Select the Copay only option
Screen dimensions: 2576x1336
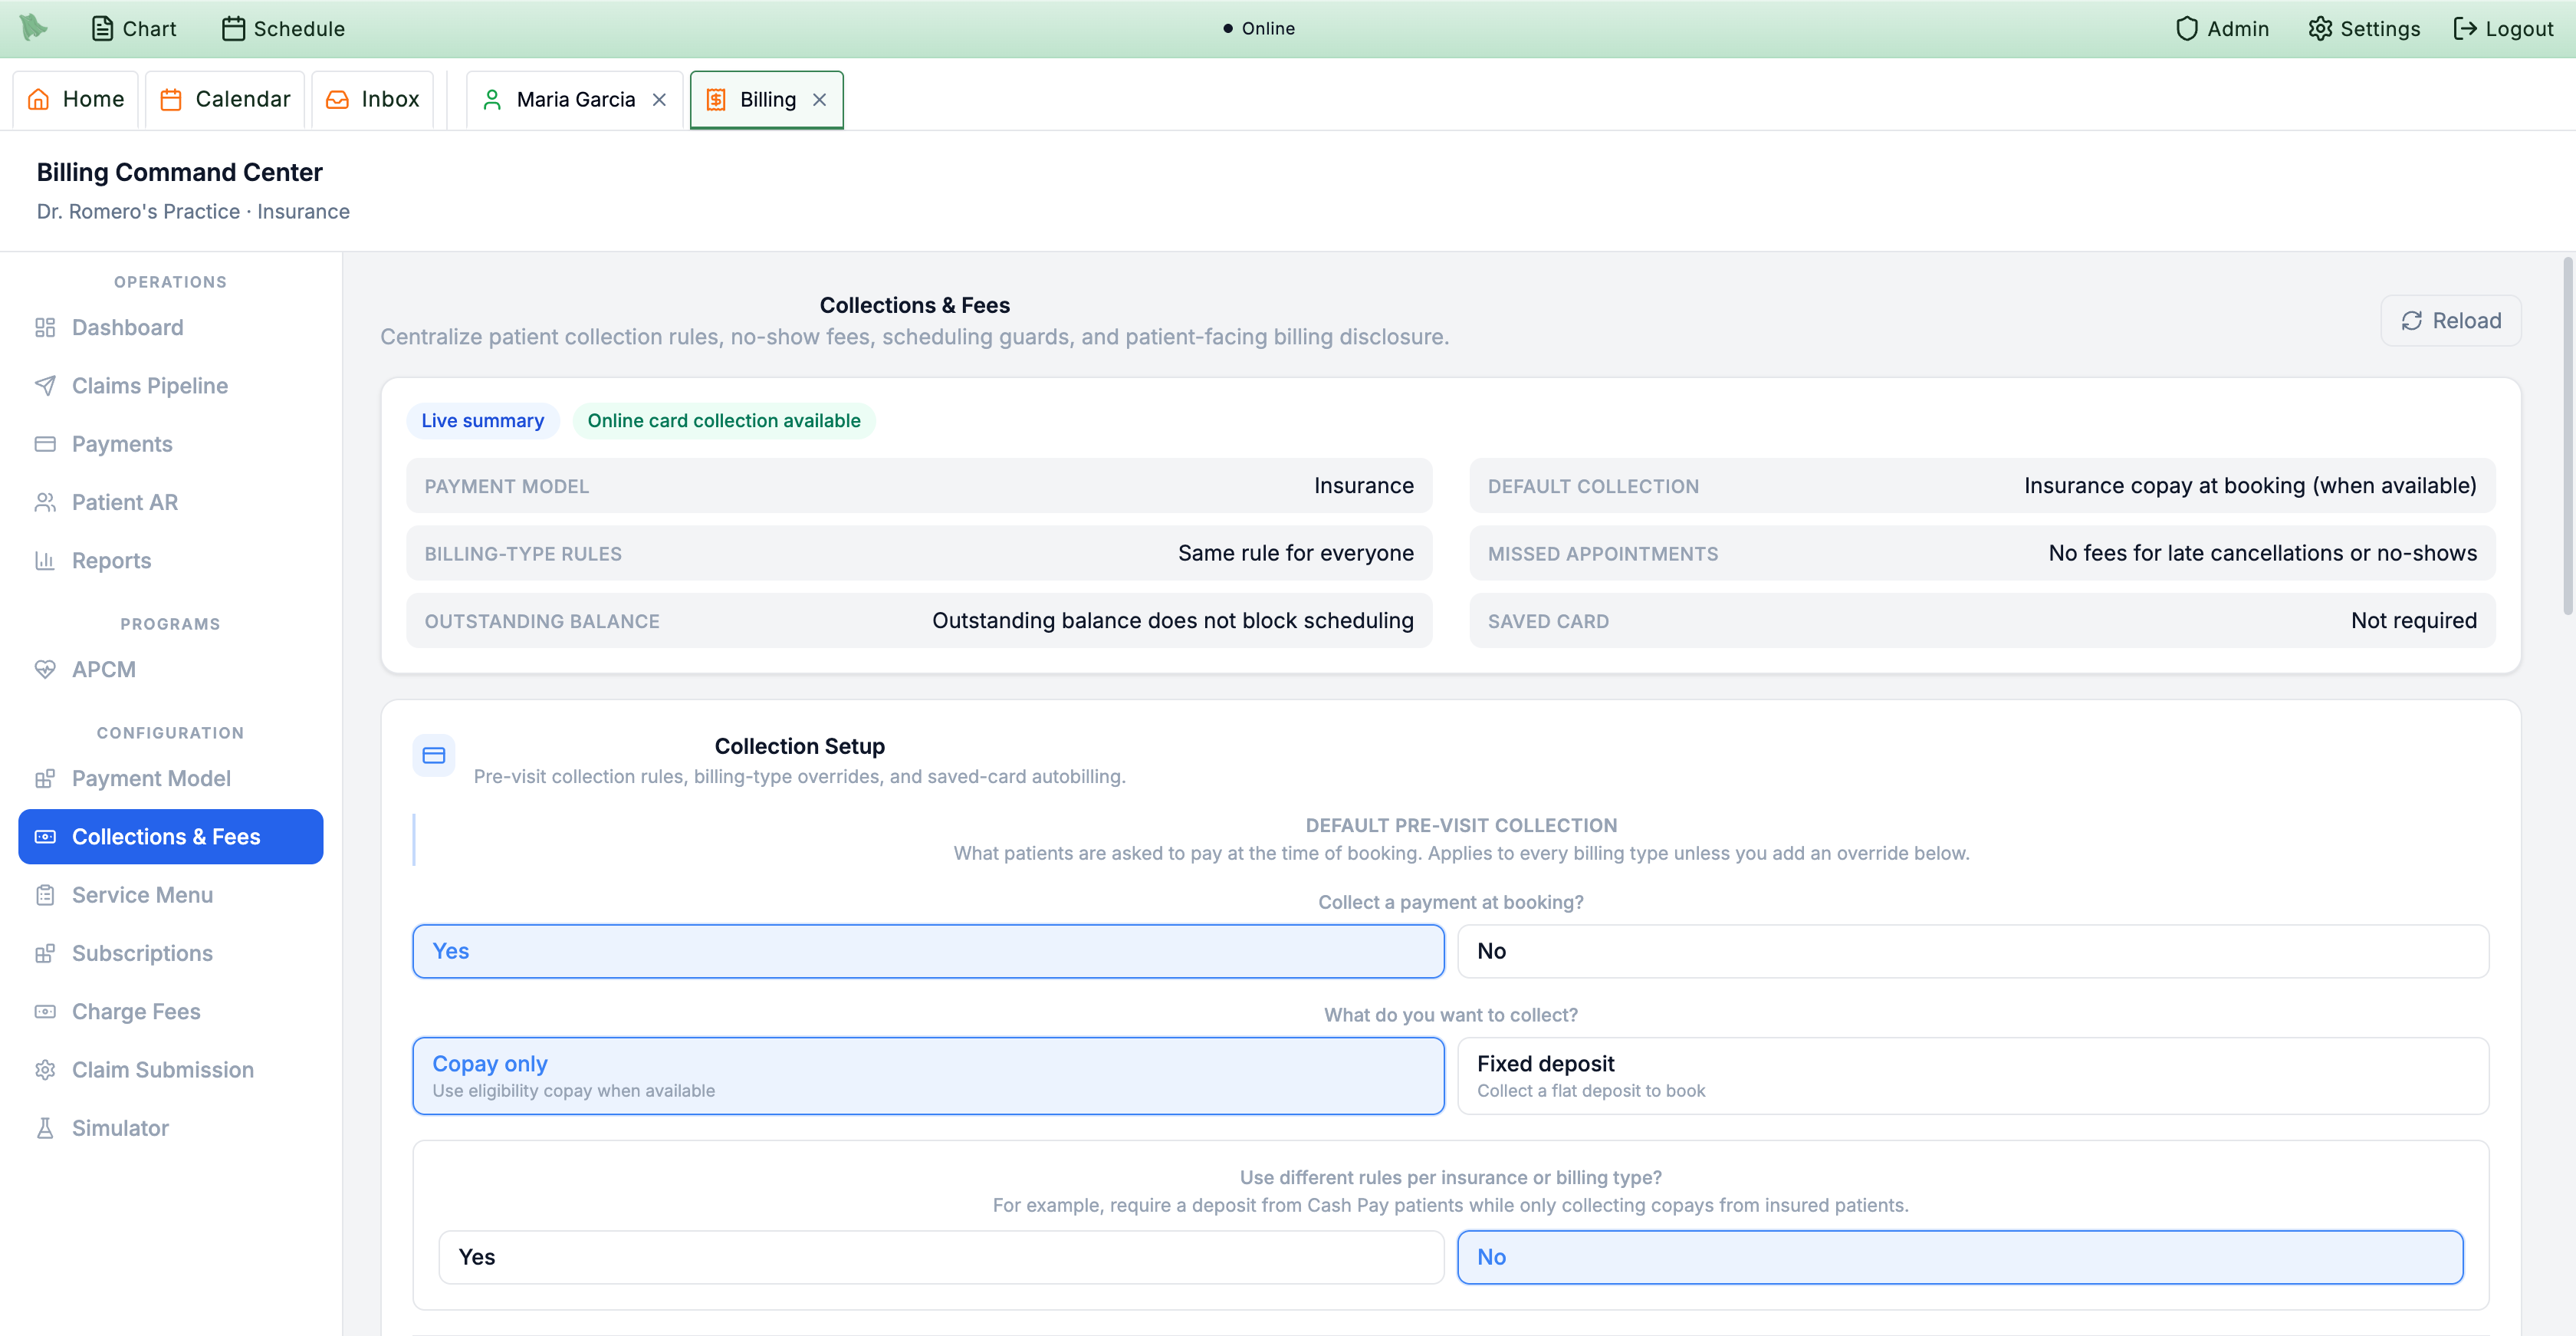pyautogui.click(x=928, y=1075)
